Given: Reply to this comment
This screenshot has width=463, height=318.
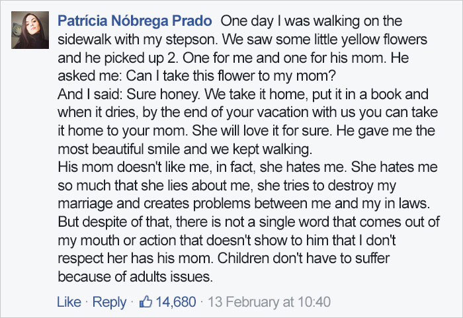Looking at the screenshot, I should click(x=109, y=302).
